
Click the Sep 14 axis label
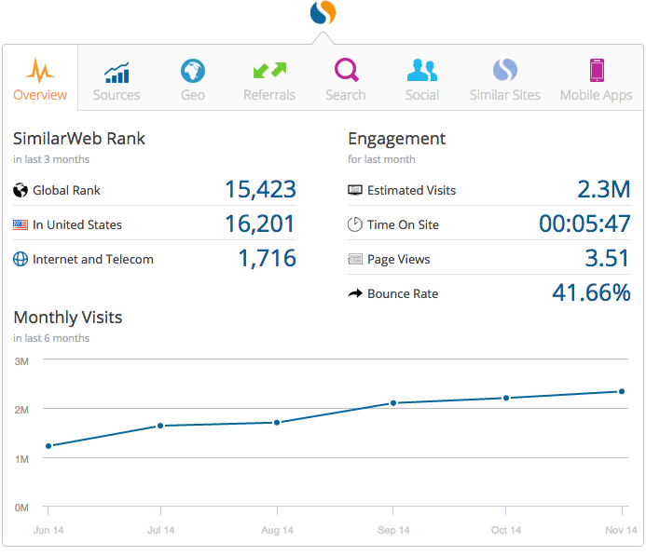pos(393,530)
